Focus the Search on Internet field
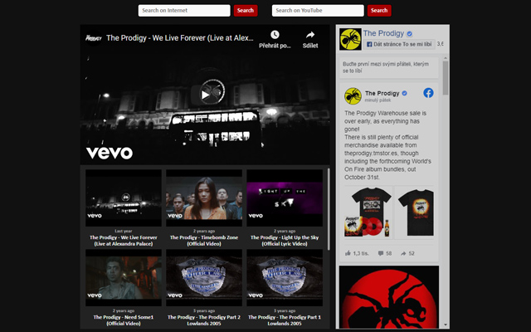The height and width of the screenshot is (332, 531). point(184,11)
